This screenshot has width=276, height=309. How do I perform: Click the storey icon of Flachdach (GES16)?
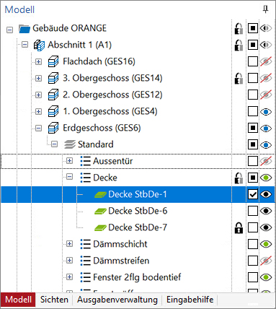point(53,61)
